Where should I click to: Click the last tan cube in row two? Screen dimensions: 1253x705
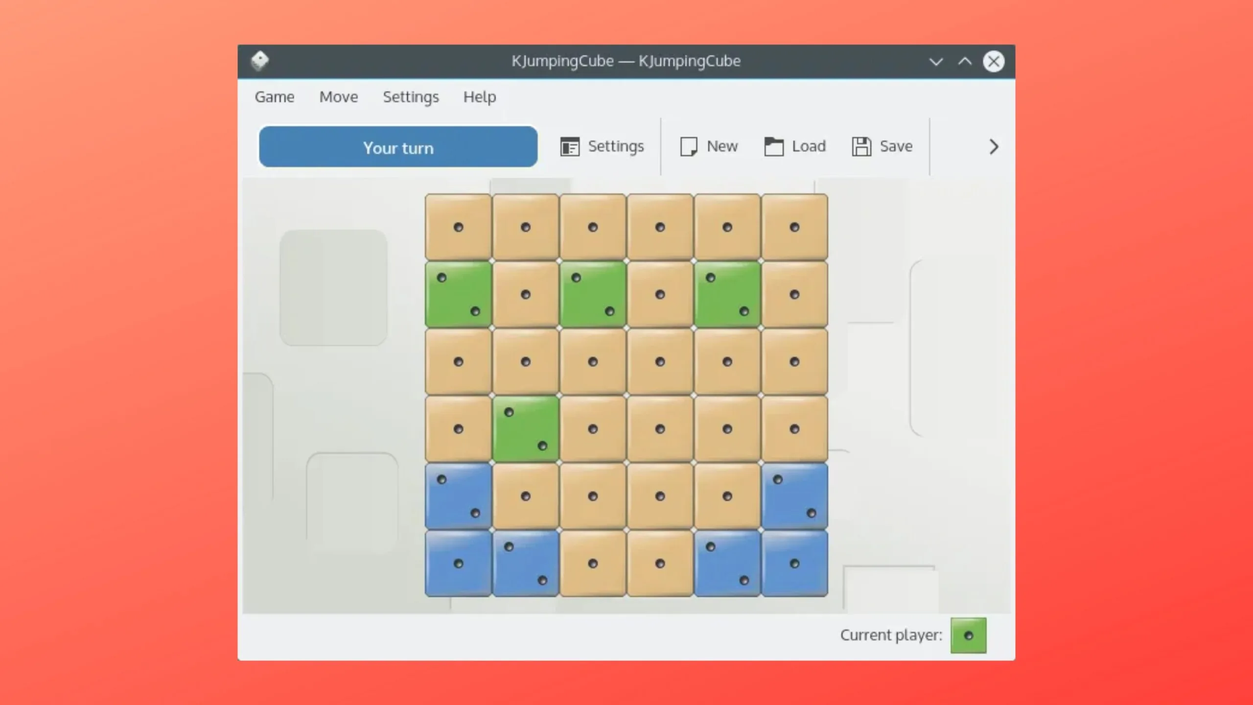coord(794,294)
